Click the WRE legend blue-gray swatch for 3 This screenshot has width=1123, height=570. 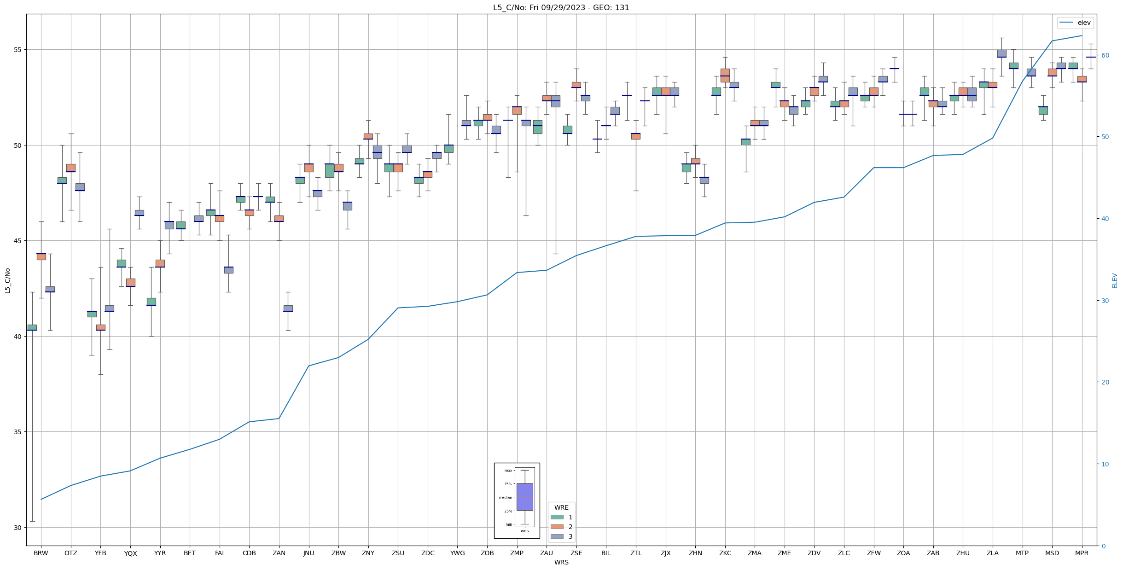(557, 536)
